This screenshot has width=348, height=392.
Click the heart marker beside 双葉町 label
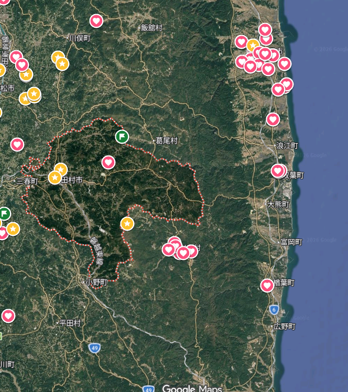click(x=278, y=171)
